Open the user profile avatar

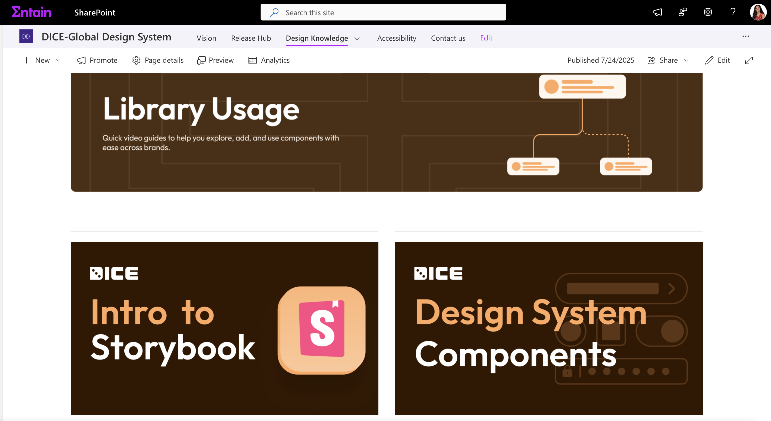click(x=758, y=12)
